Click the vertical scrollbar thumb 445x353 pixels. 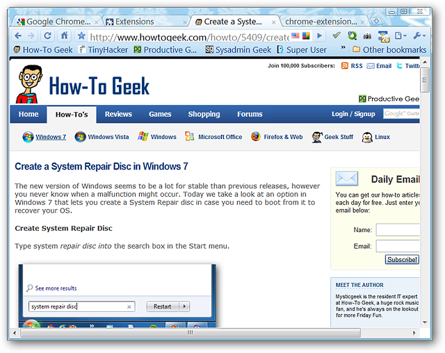(x=425, y=80)
